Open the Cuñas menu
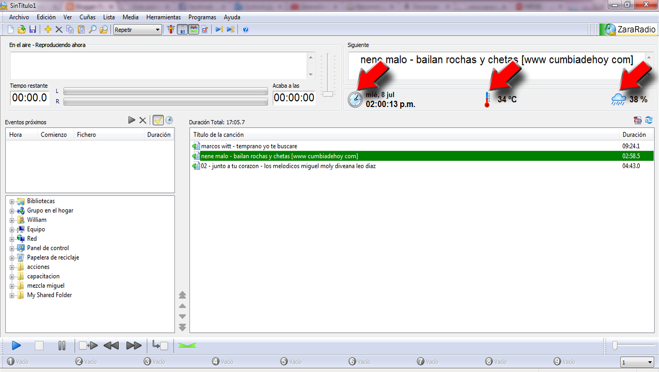659x372 pixels. (x=87, y=17)
